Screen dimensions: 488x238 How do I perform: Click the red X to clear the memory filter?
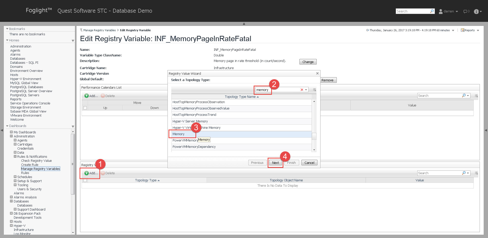coord(302,90)
